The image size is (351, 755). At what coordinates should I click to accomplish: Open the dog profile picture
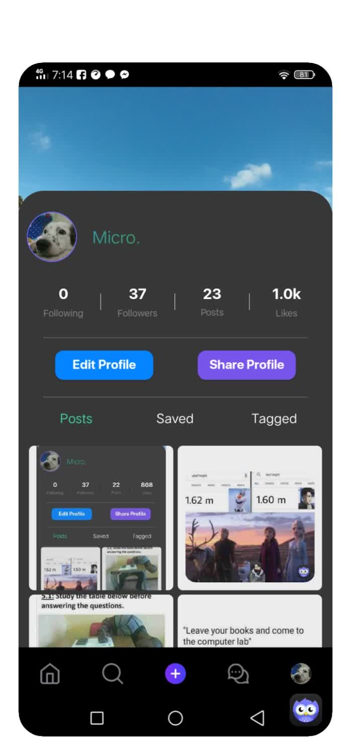tap(52, 237)
